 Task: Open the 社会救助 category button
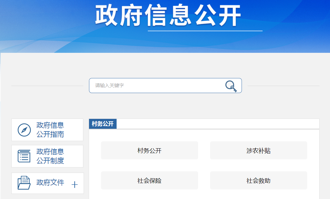(x=258, y=180)
